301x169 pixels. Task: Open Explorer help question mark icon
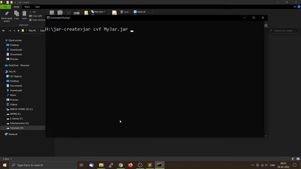tap(299, 7)
